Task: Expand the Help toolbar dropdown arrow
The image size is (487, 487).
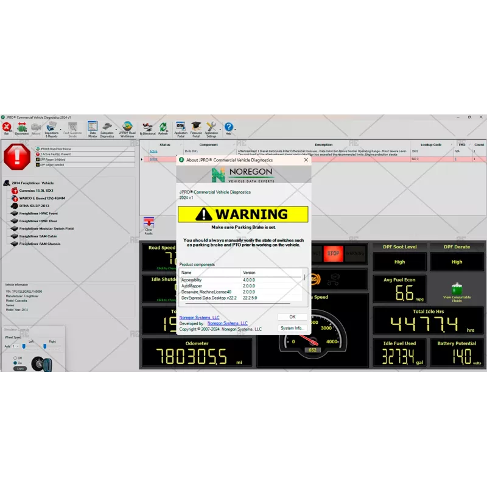Action: 236,128
